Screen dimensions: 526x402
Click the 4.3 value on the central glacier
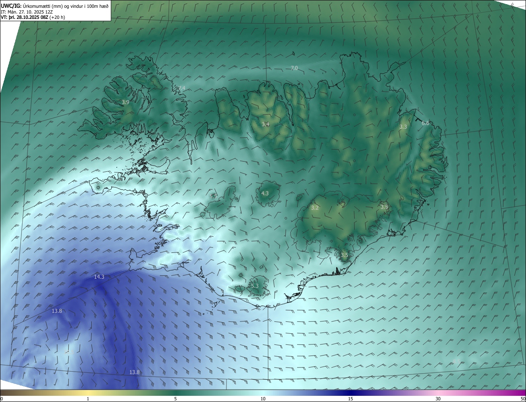pos(265,193)
